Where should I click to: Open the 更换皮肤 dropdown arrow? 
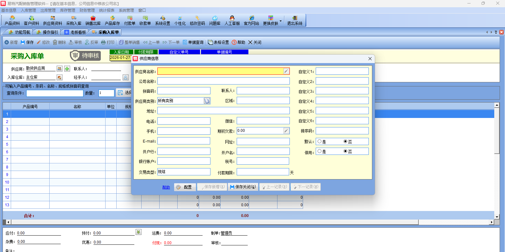click(x=281, y=21)
